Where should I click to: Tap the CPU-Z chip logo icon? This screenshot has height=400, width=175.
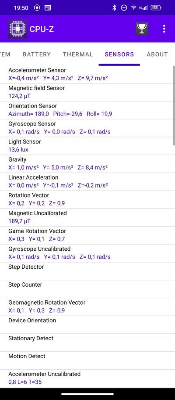(x=17, y=29)
